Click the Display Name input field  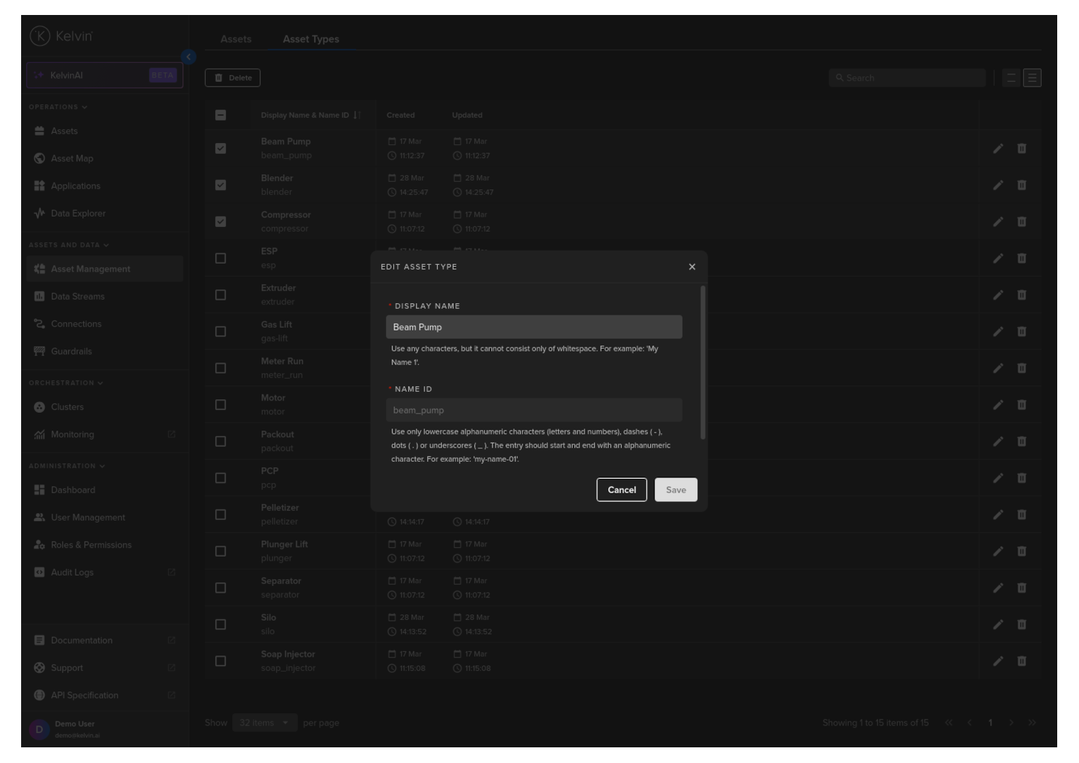point(533,327)
